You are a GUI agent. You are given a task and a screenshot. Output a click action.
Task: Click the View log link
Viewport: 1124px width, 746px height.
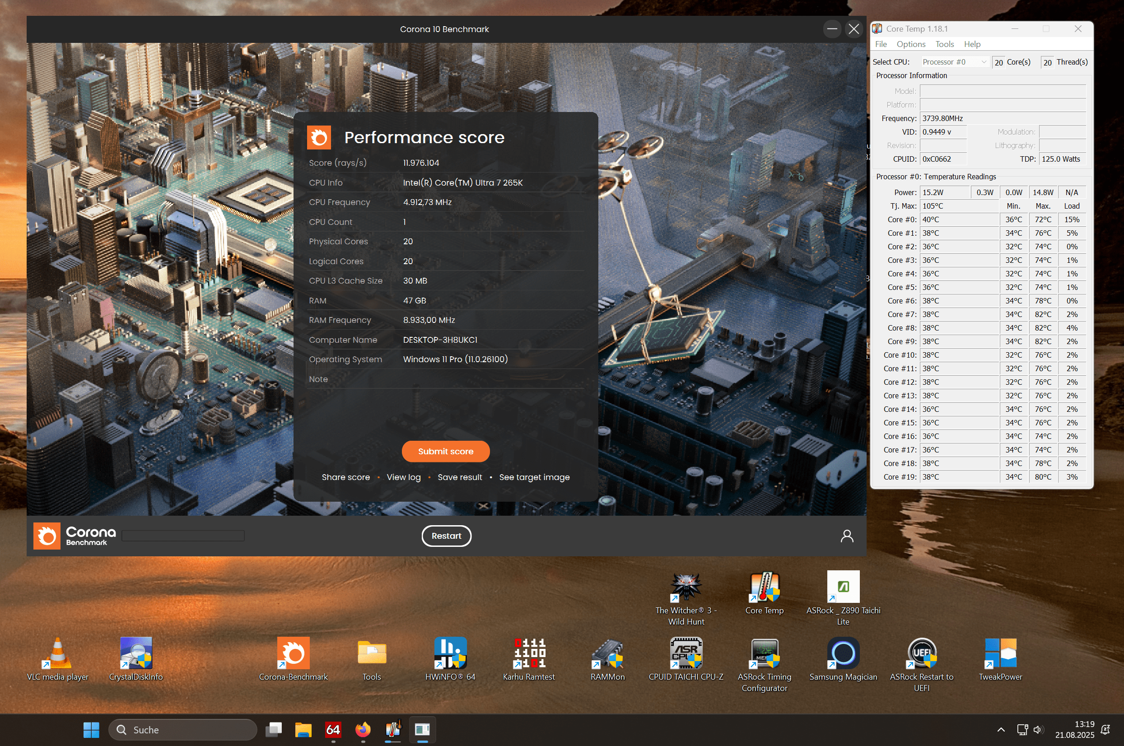point(403,477)
